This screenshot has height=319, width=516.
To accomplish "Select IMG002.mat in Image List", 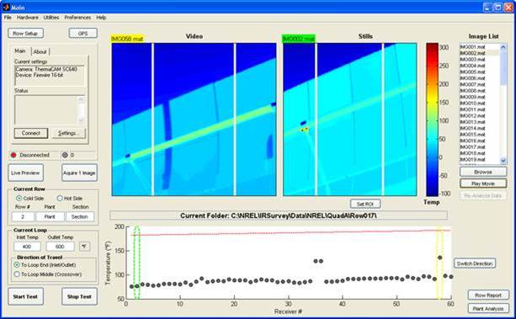I will click(x=472, y=53).
